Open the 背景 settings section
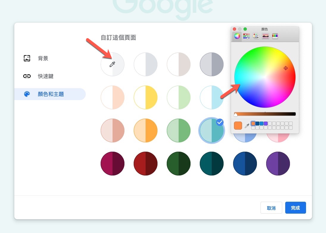Screen dimensions: 326x233 (43, 58)
